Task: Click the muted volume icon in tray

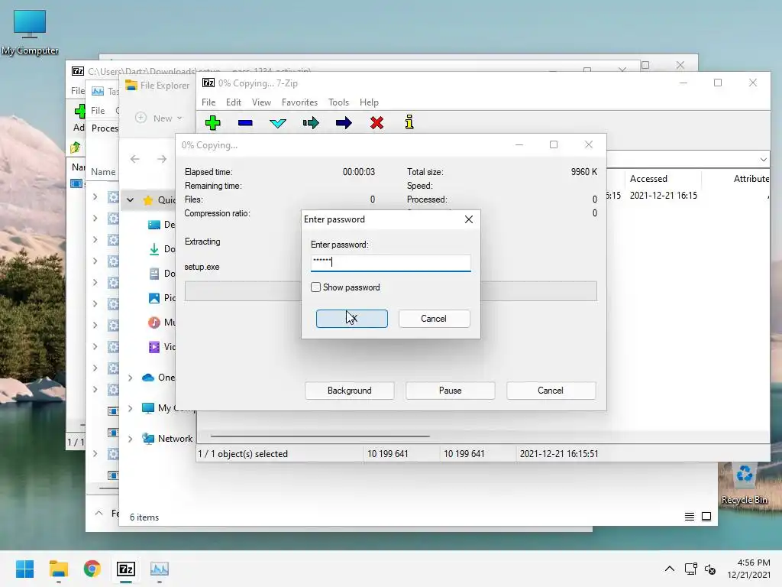Action: tap(710, 569)
